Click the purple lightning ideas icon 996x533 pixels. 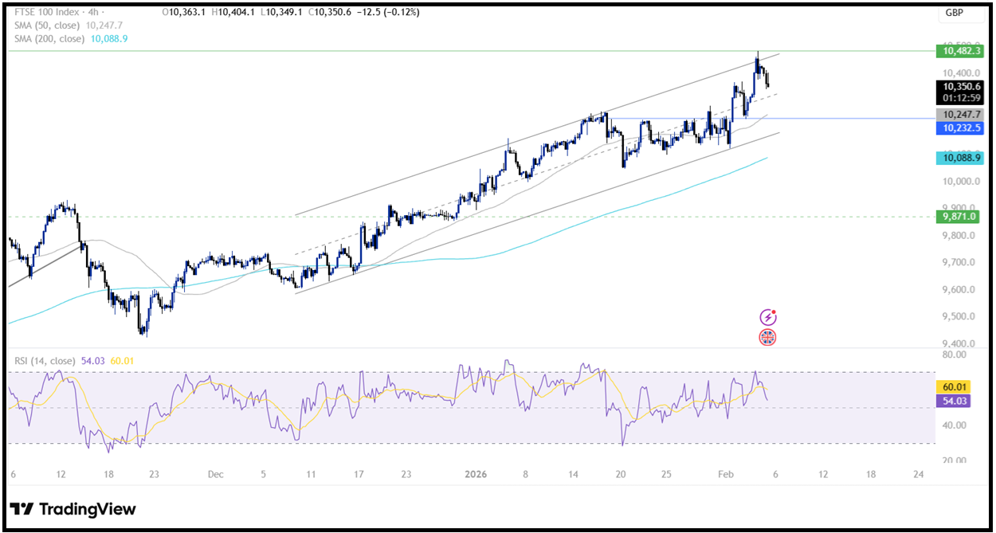[x=767, y=316]
